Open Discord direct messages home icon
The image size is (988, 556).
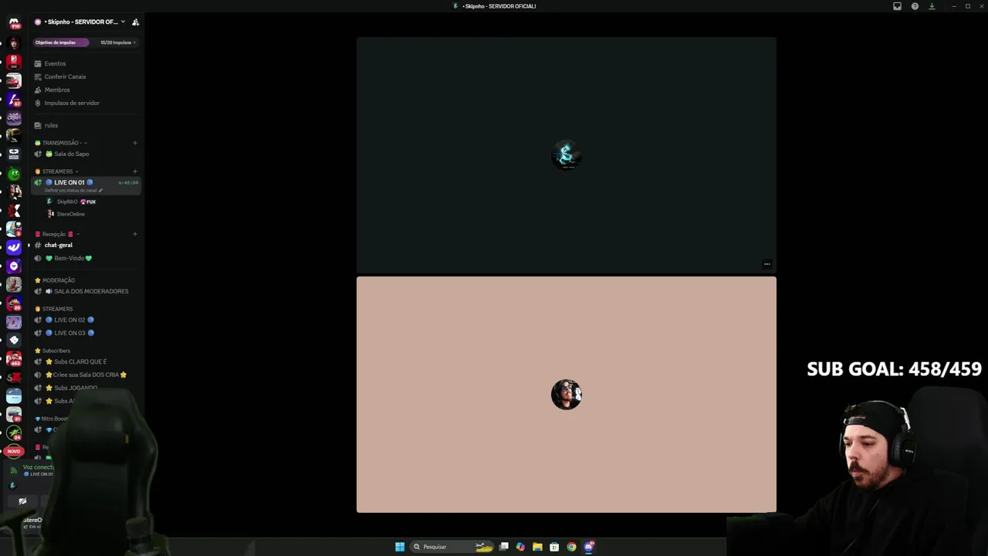pos(13,23)
